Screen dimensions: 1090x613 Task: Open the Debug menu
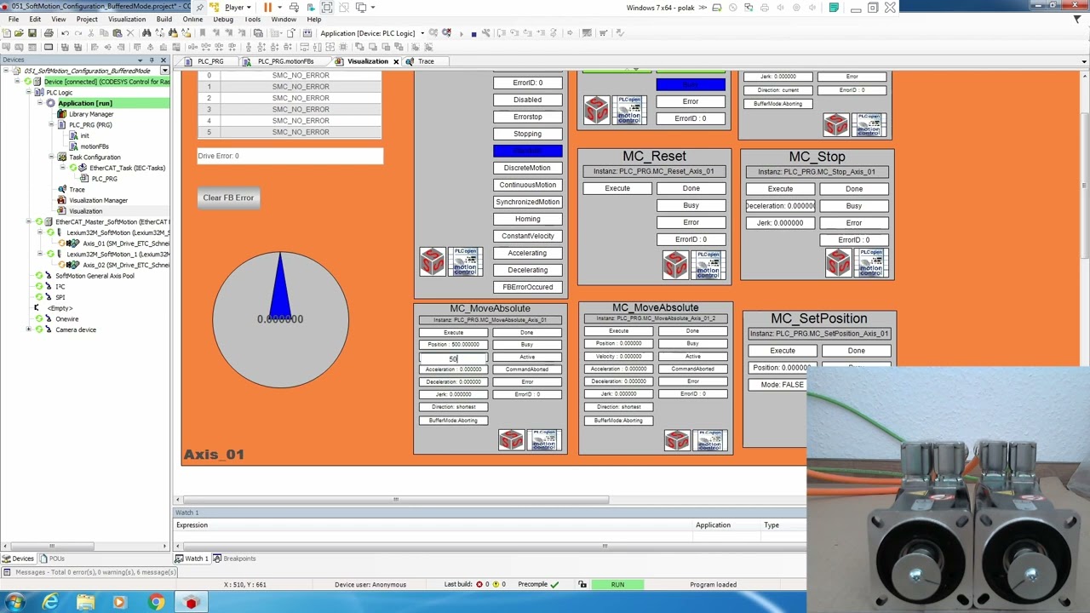223,19
